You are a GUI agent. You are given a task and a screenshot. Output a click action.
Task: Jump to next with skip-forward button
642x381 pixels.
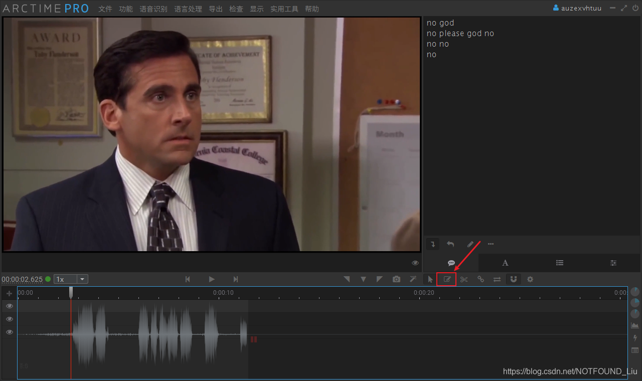click(235, 279)
